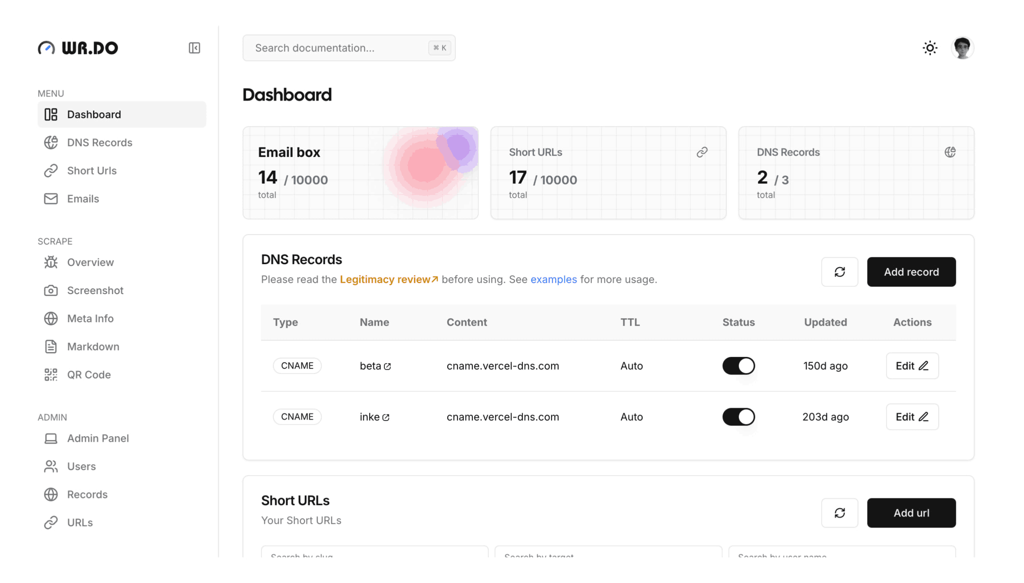The height and width of the screenshot is (583, 1024).
Task: Refresh the Short URLs list
Action: pyautogui.click(x=839, y=513)
